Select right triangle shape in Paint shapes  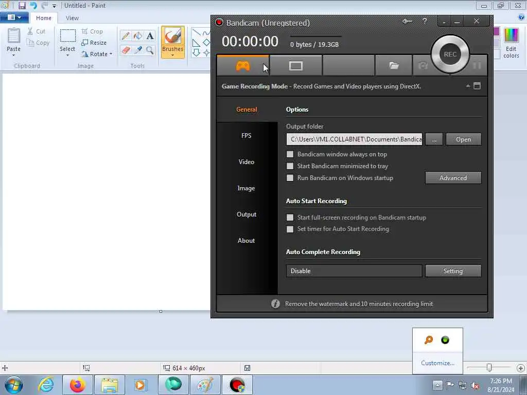point(196,43)
